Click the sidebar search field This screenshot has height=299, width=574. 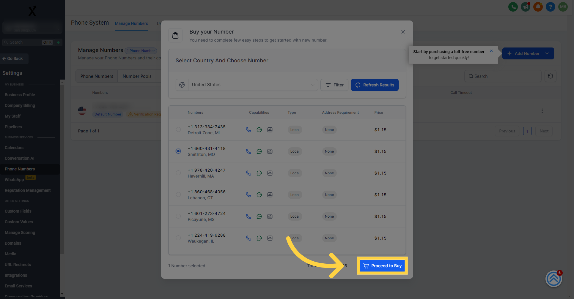[x=28, y=42]
